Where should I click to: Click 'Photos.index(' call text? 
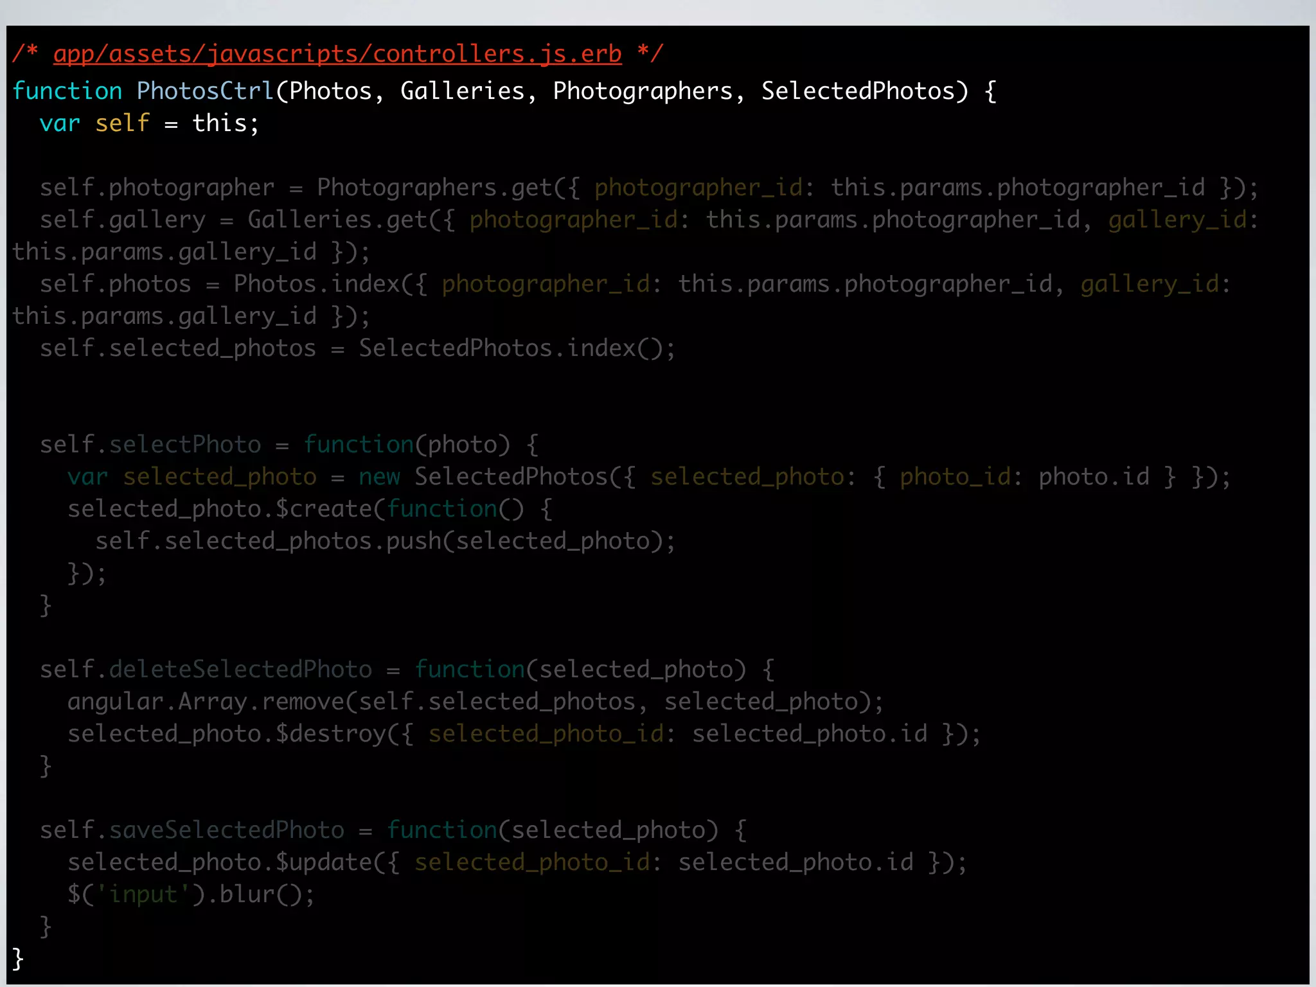pos(324,283)
